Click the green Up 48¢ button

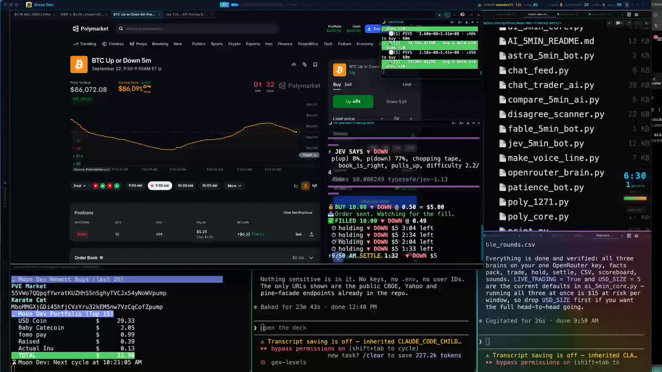pos(353,101)
